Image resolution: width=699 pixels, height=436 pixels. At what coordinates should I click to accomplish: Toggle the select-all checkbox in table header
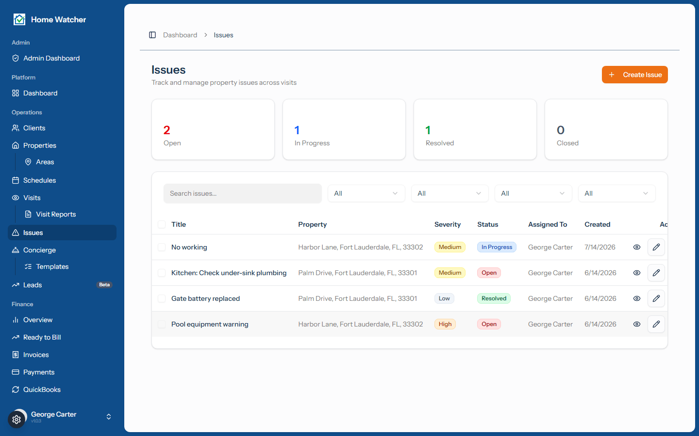pyautogui.click(x=162, y=224)
